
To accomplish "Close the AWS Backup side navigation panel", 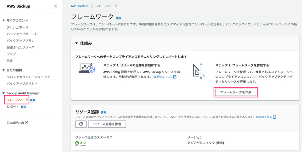I will click(x=55, y=6).
